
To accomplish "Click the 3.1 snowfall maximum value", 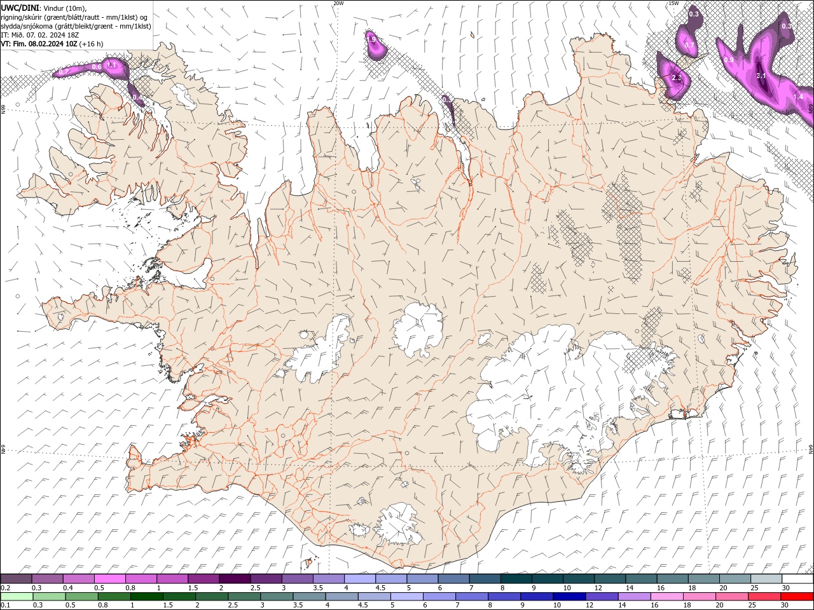I will (x=761, y=76).
